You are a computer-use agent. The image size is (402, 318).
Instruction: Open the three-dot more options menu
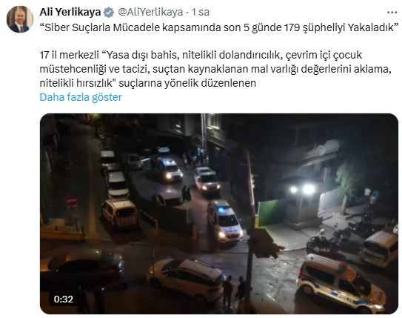pos(392,13)
